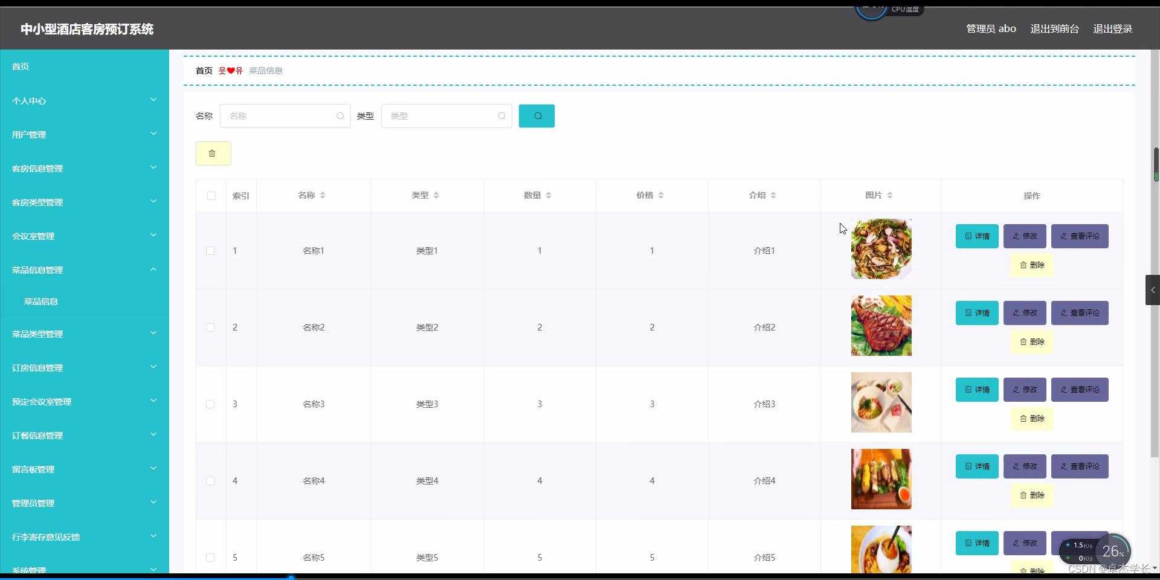Viewport: 1160px width, 580px height.
Task: Sort table by 价格 column using sort icon
Action: 662,195
